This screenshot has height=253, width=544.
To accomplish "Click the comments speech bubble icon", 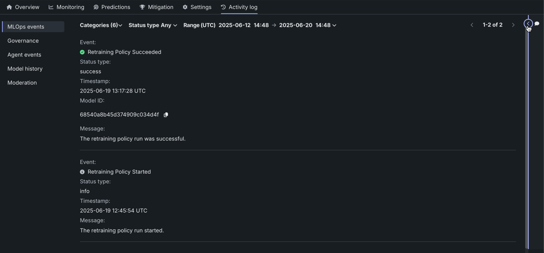I will 537,23.
